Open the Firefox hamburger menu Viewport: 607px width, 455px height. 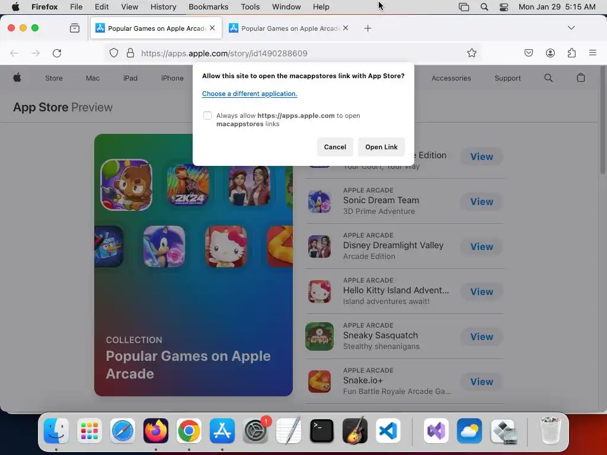coord(593,53)
